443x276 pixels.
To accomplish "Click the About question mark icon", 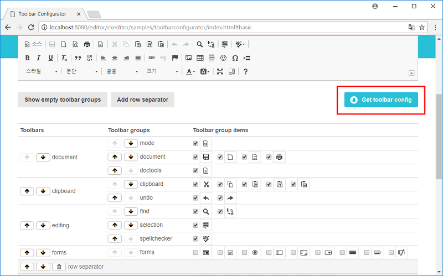I will (245, 72).
